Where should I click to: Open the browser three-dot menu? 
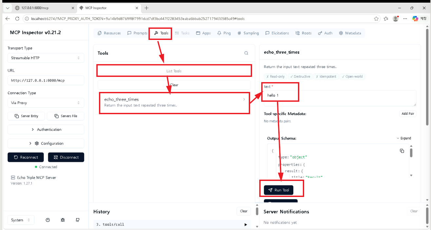[x=405, y=19]
